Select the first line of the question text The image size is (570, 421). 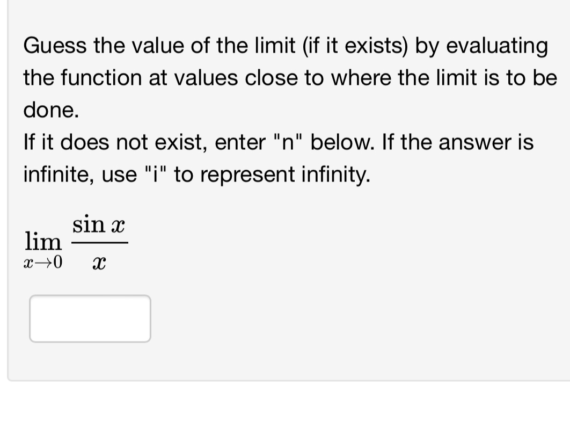point(284,47)
